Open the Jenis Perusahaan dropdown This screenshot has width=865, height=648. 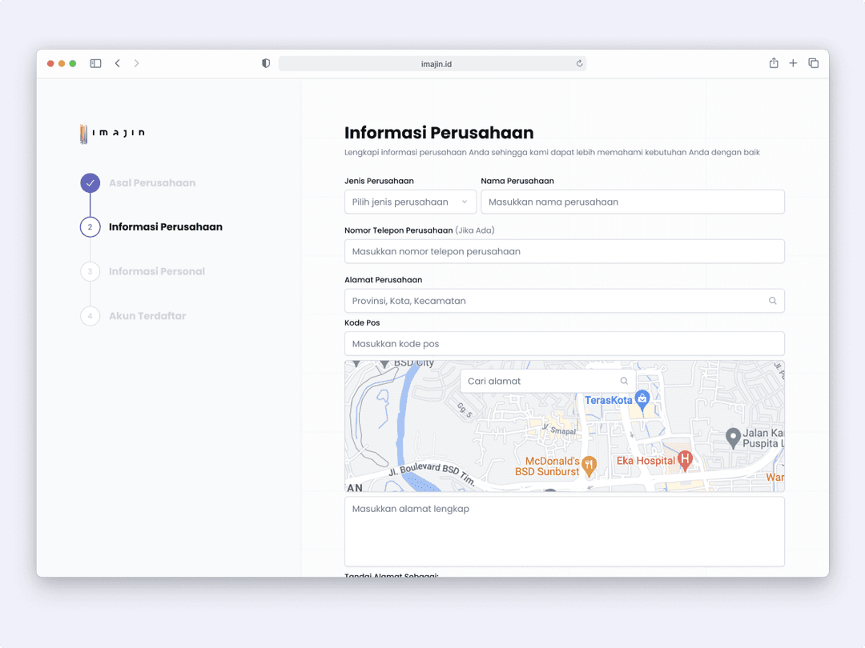click(x=410, y=202)
